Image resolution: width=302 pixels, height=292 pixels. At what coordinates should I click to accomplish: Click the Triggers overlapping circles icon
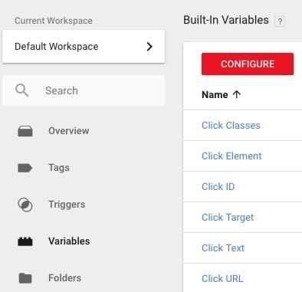pyautogui.click(x=25, y=205)
